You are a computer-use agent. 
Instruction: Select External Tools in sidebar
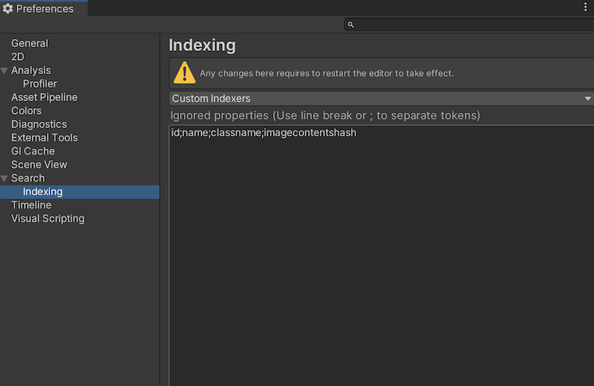pyautogui.click(x=45, y=138)
